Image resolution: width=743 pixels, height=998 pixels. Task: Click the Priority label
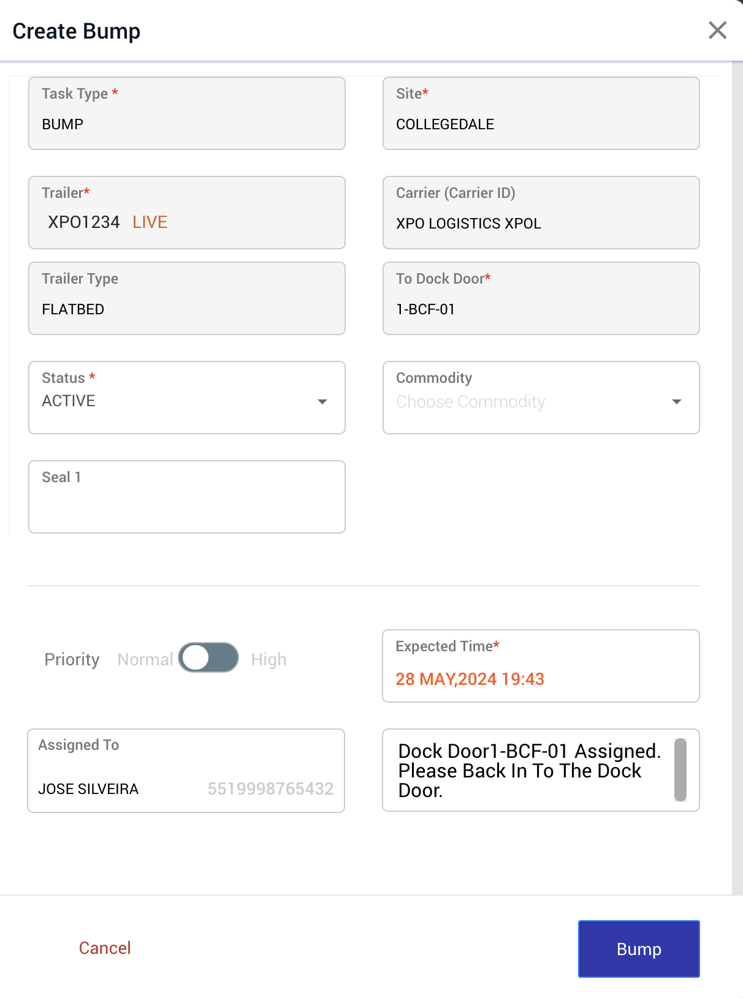[72, 659]
